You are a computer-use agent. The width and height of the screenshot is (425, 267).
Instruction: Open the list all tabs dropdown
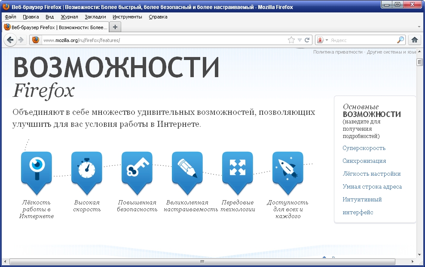(x=419, y=27)
